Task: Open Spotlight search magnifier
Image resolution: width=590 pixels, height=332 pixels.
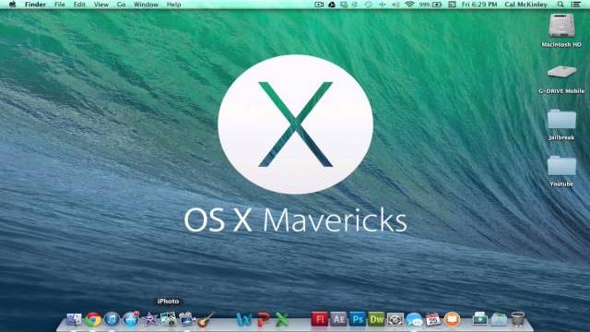Action: coord(560,5)
